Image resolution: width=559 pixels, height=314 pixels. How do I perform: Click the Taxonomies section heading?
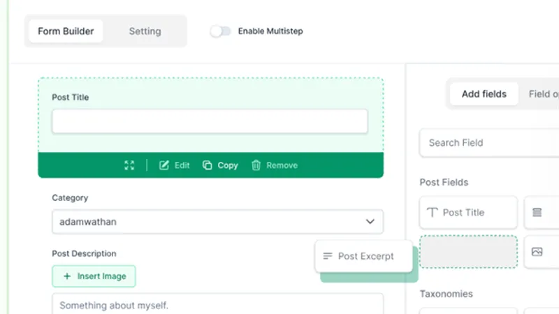tap(447, 294)
